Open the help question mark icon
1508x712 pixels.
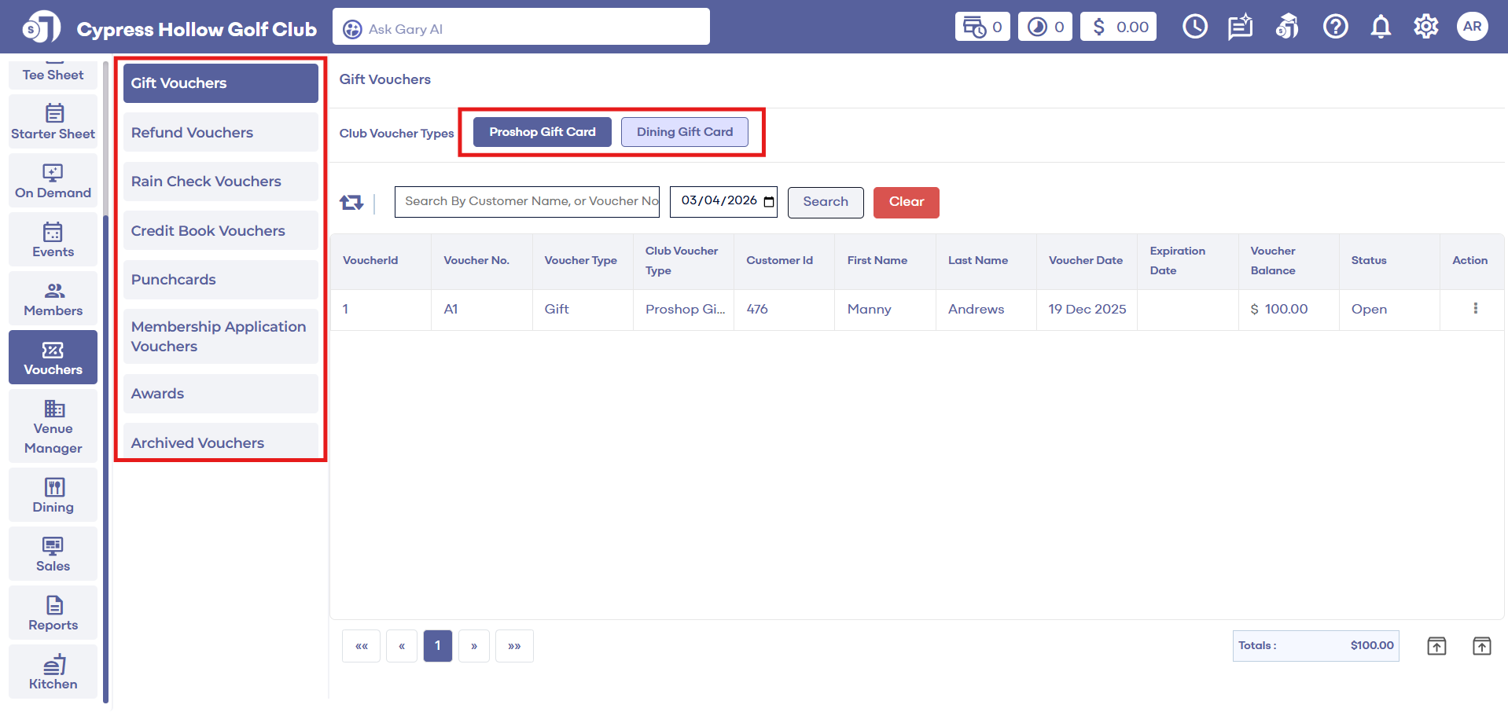point(1335,27)
